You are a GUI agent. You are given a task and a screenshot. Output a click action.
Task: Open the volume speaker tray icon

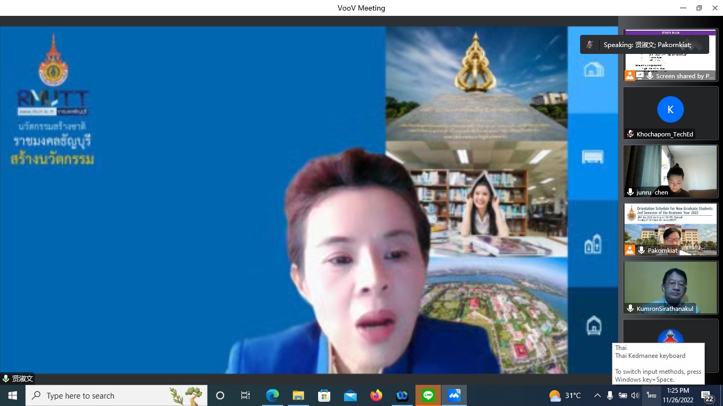pos(635,395)
